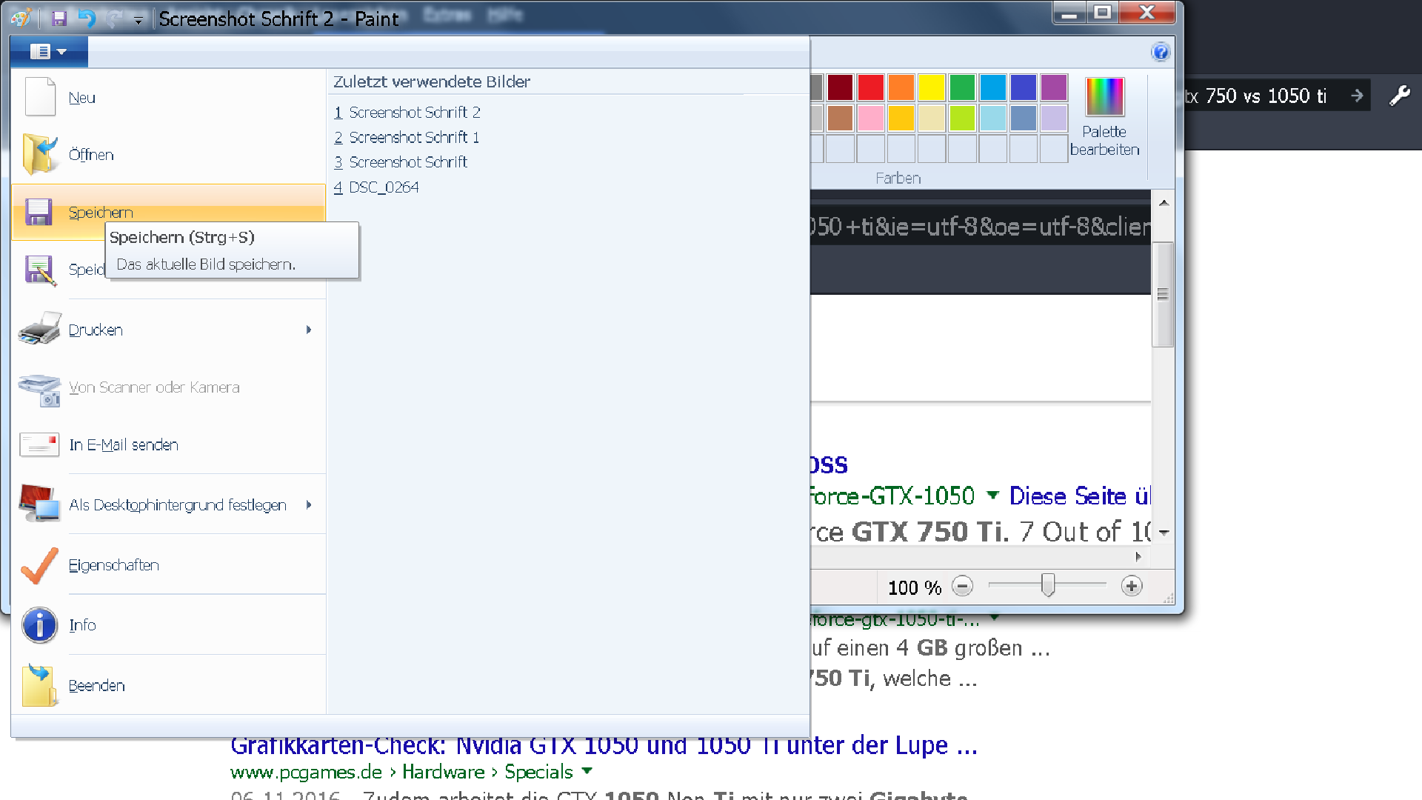Image resolution: width=1422 pixels, height=800 pixels.
Task: Open recent image DSC_0264
Action: tap(383, 187)
